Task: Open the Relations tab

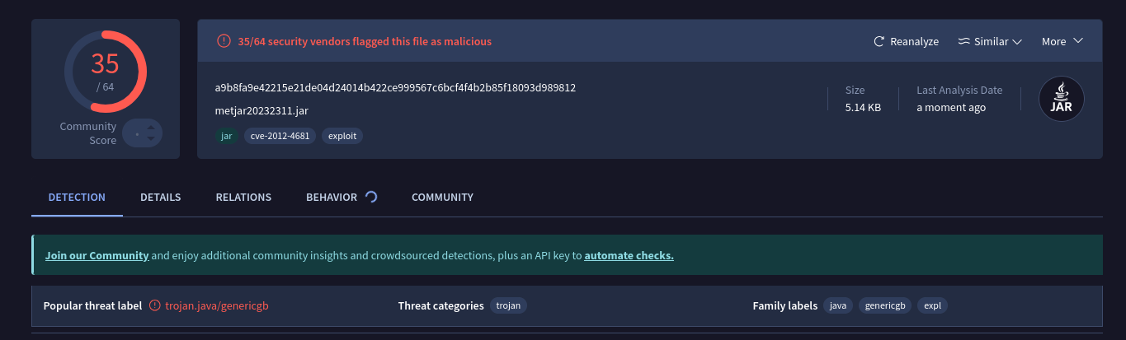Action: (243, 198)
